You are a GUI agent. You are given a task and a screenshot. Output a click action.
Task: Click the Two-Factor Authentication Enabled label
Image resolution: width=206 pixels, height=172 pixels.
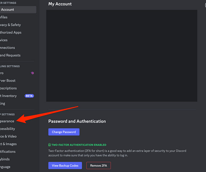coord(79,145)
